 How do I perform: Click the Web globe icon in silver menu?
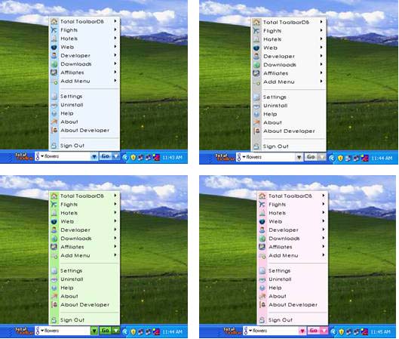[256, 48]
